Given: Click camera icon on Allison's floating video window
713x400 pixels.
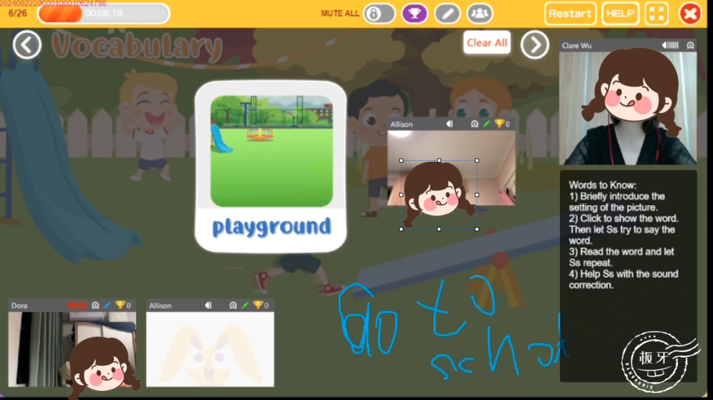Looking at the screenshot, I should [474, 124].
